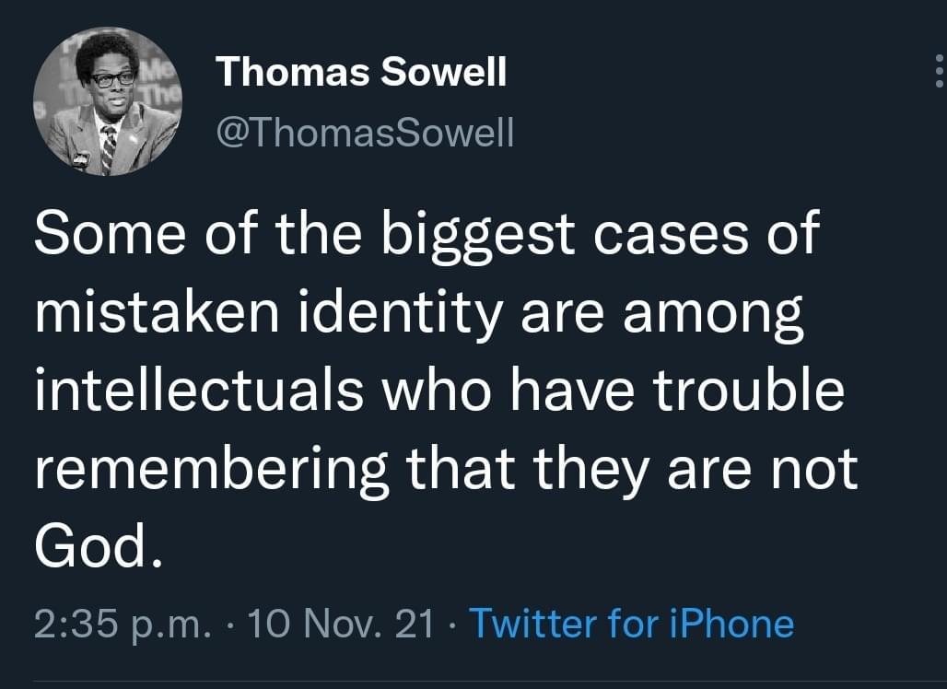947x689 pixels.
Task: Click the word "God." ending the tweet
Action: [x=91, y=548]
